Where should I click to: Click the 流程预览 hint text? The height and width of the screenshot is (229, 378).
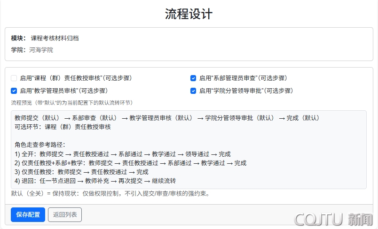click(71, 102)
